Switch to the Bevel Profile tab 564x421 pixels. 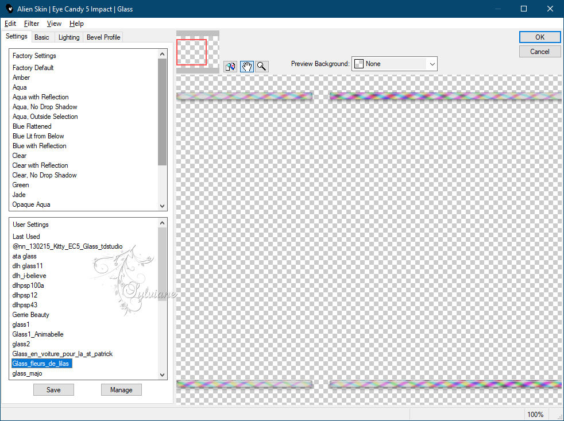point(103,37)
